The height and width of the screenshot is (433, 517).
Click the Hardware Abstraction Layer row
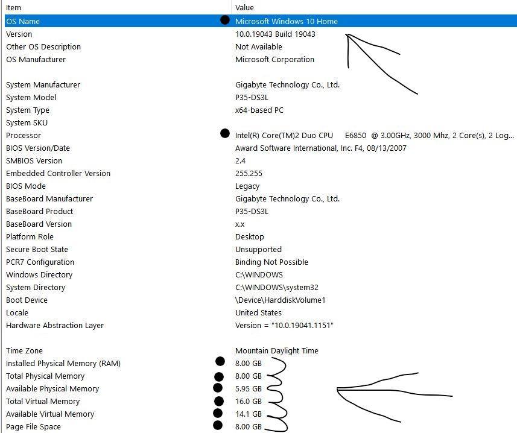point(55,325)
